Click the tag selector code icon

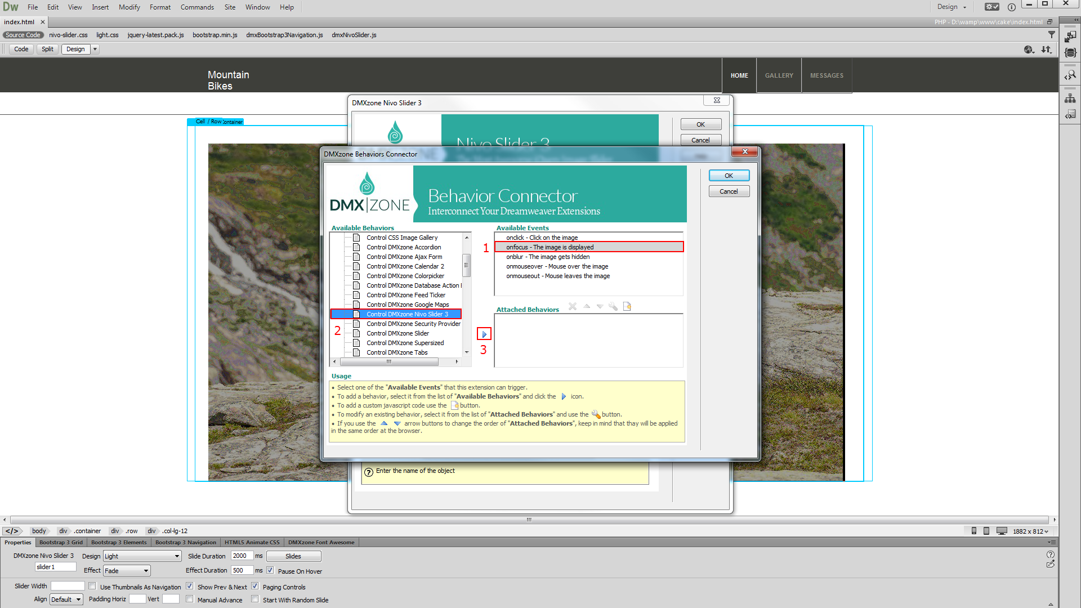pyautogui.click(x=12, y=531)
